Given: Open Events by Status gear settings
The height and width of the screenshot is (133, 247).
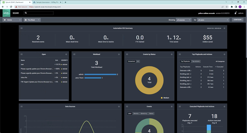Looking at the screenshot, I should [172, 54].
